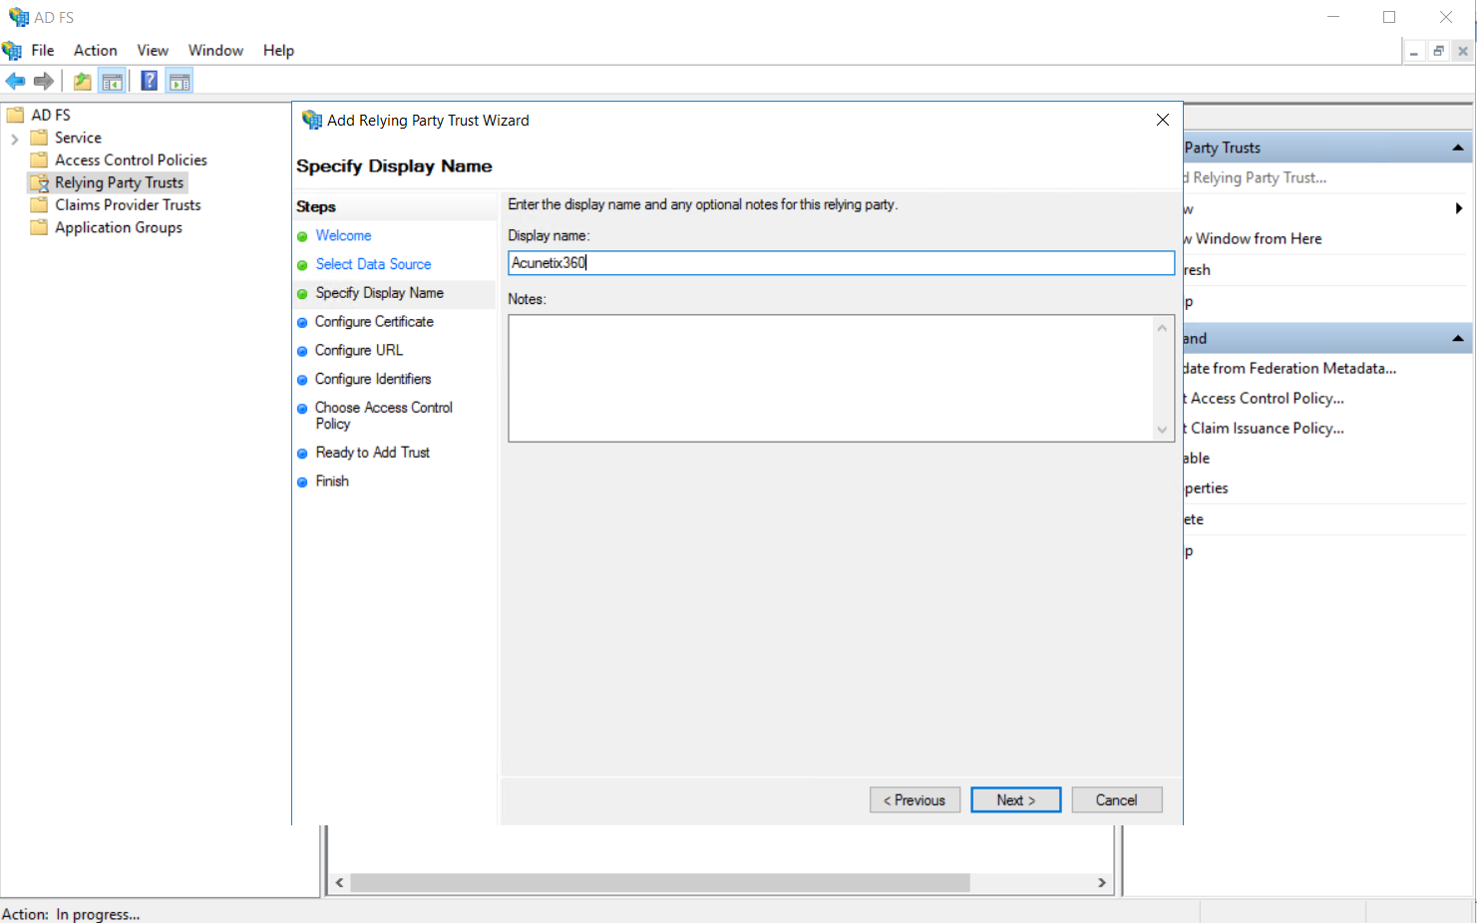Restore the inner MDI console window
1477x923 pixels.
tap(1438, 51)
